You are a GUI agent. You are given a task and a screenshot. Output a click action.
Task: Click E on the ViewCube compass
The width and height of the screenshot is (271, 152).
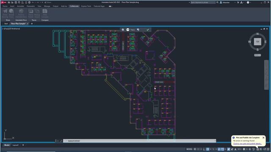pyautogui.click(x=265, y=42)
